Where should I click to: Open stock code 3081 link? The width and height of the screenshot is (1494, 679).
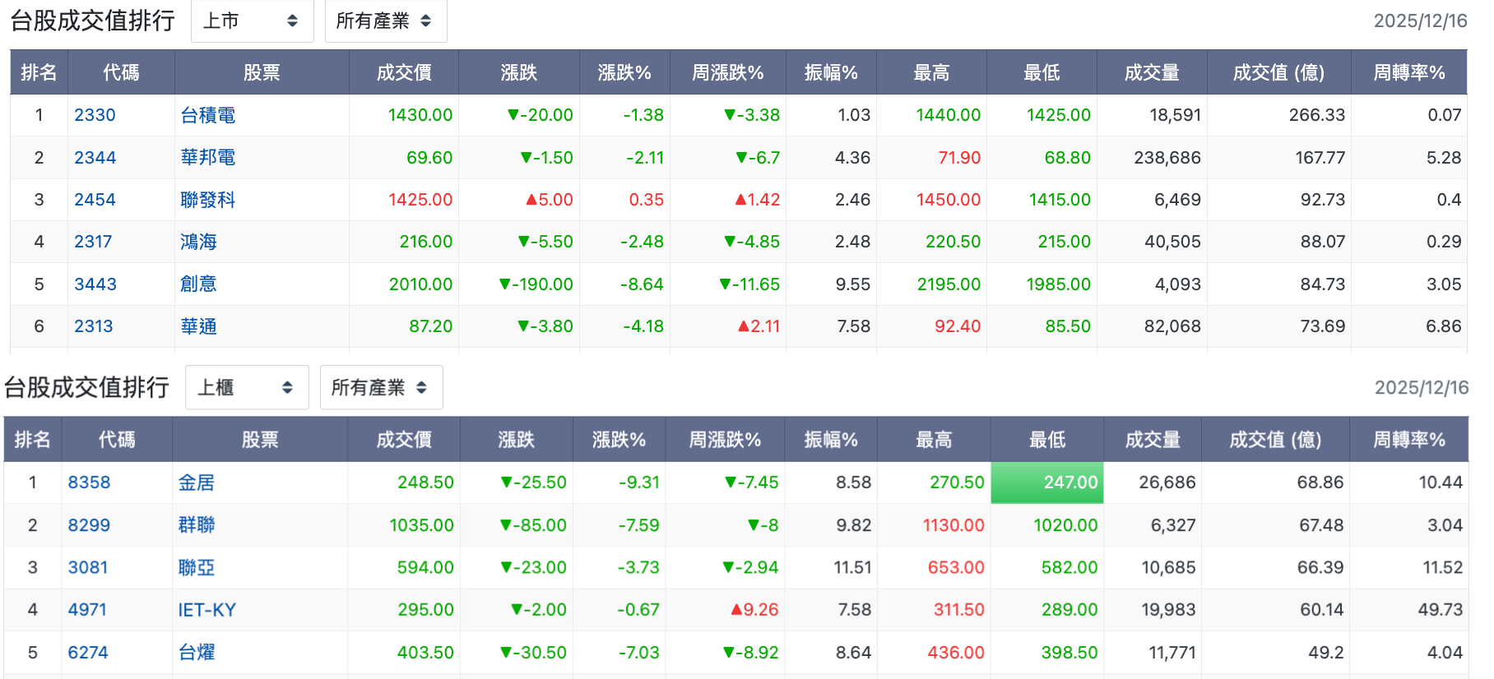tap(88, 567)
